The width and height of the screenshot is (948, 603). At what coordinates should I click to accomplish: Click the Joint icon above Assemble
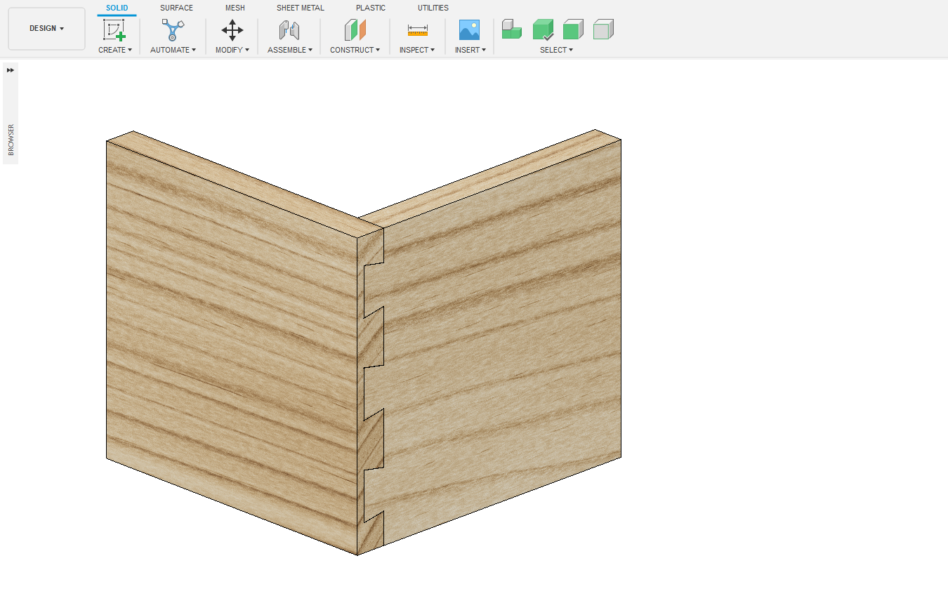289,30
